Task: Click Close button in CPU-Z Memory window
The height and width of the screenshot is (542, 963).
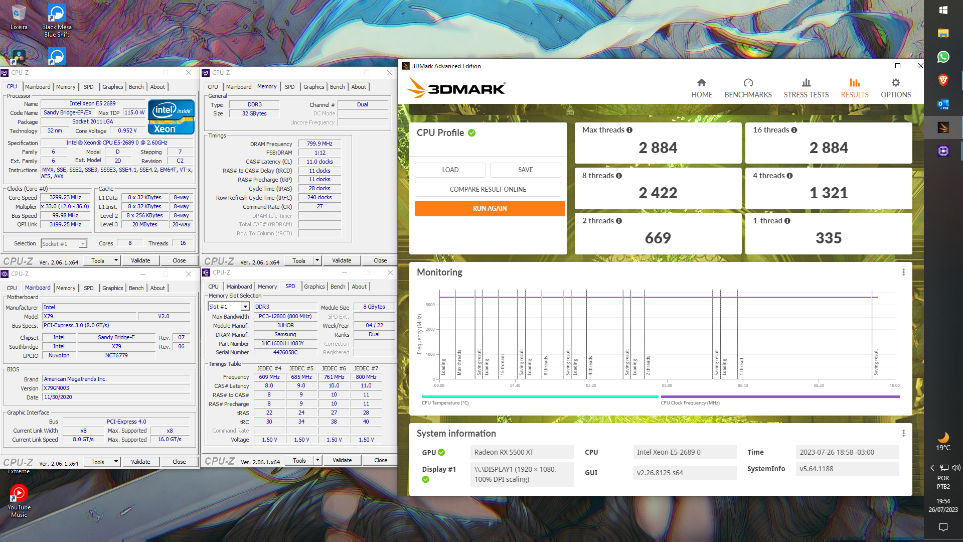Action: pyautogui.click(x=380, y=260)
